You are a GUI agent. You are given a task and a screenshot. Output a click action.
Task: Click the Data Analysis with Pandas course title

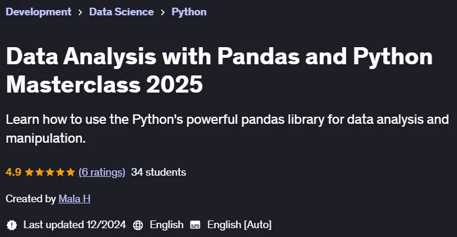click(x=219, y=70)
